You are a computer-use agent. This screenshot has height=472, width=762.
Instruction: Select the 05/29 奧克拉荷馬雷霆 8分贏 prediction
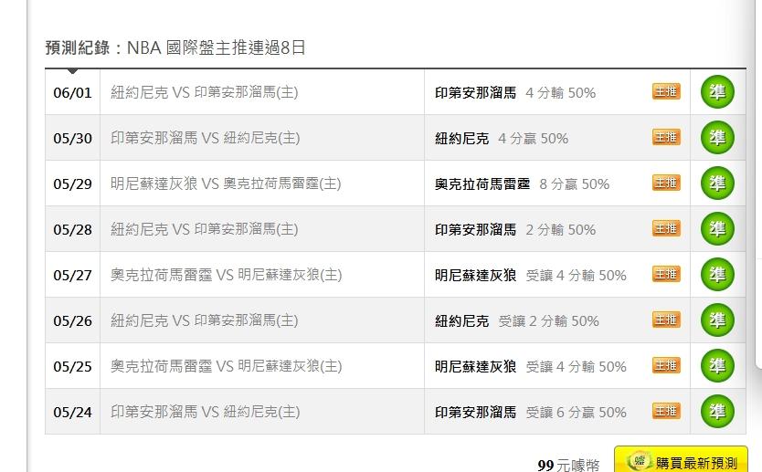coord(522,184)
